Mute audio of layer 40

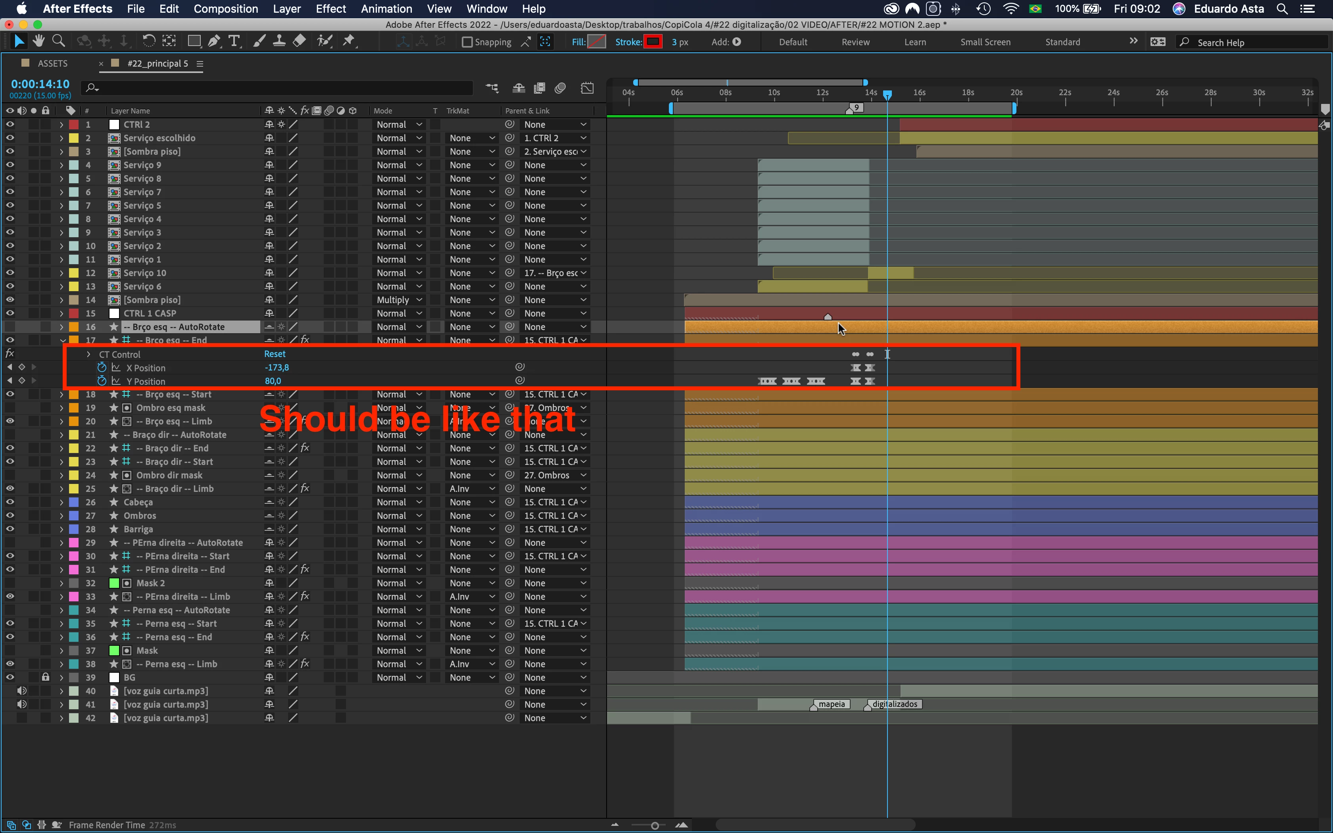pyautogui.click(x=22, y=691)
